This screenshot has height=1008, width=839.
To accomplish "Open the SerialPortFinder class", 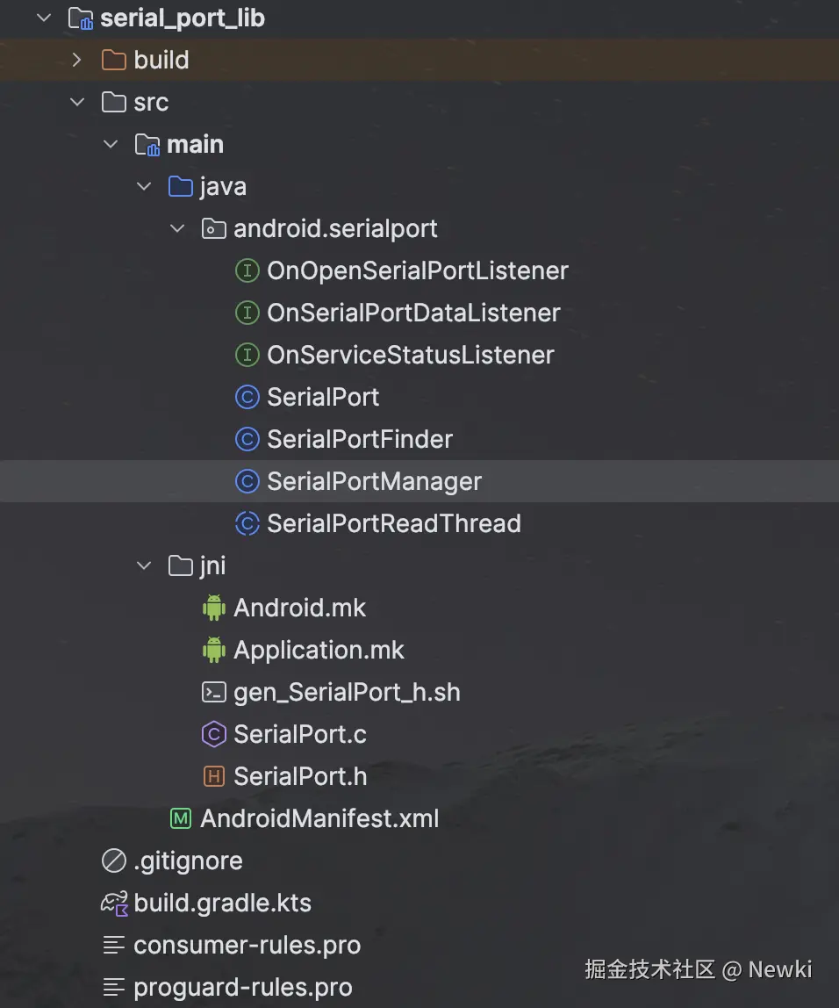I will coord(360,439).
